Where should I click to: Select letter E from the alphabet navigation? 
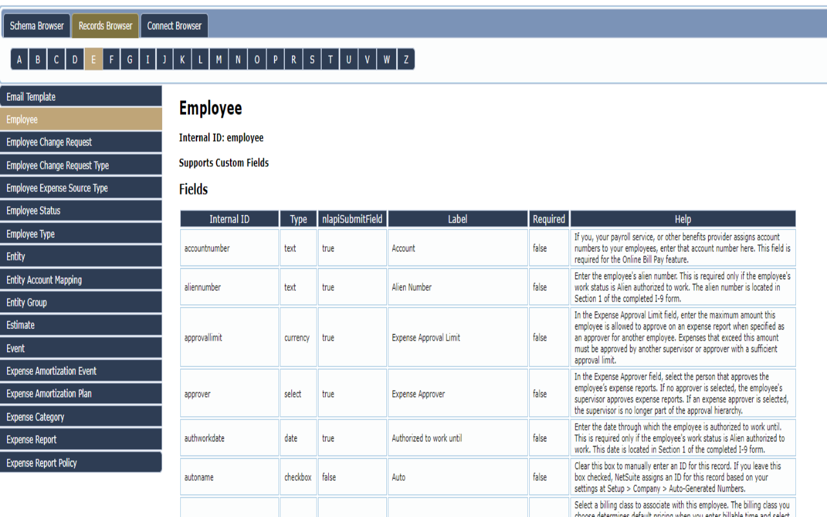(93, 59)
